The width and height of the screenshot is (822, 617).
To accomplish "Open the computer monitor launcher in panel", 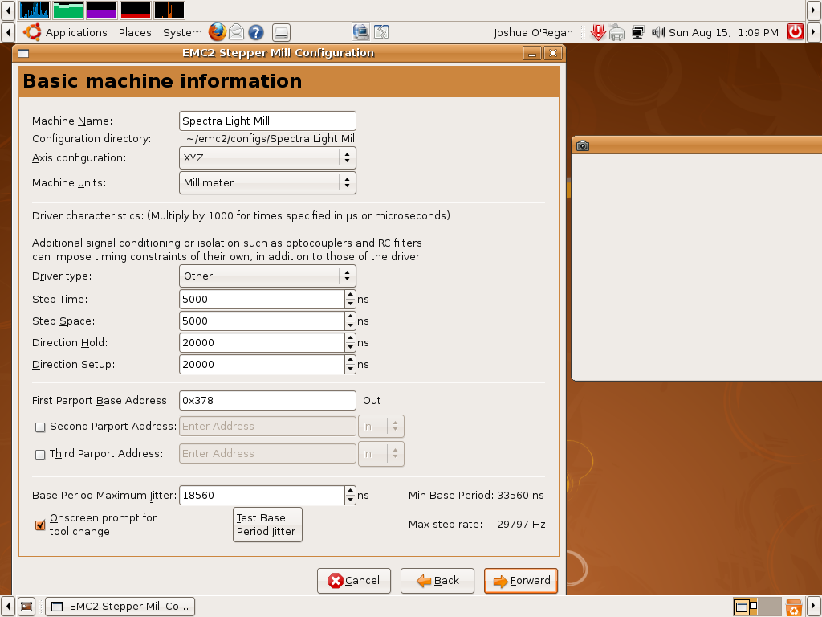I will [x=360, y=32].
